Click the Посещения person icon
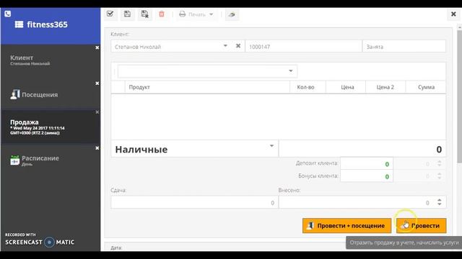Viewport: 462px width, 259px height. click(14, 94)
